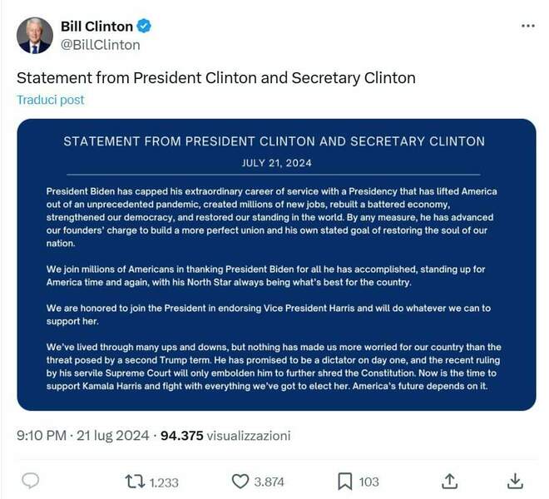Click the tweet text above Traduci post
Viewport: 549px width, 499px height.
216,78
